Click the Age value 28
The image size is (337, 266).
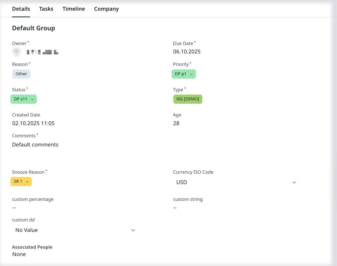coord(176,123)
